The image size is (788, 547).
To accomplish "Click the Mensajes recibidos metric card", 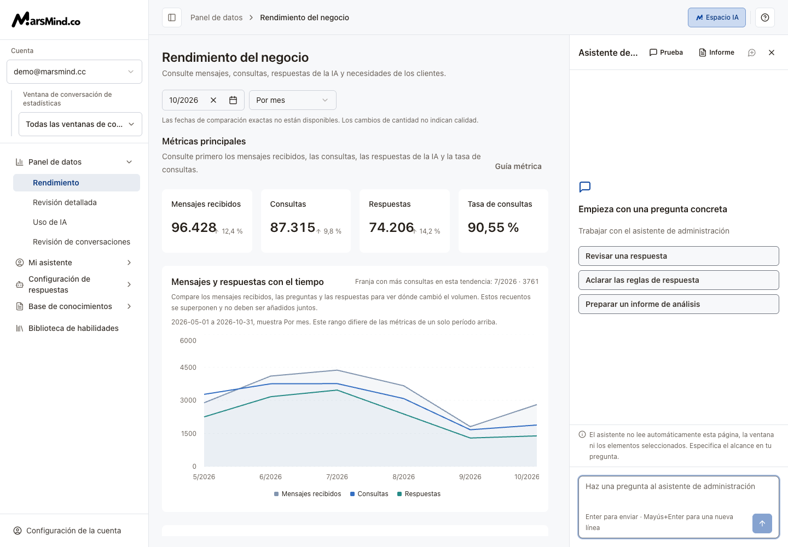I will click(207, 221).
